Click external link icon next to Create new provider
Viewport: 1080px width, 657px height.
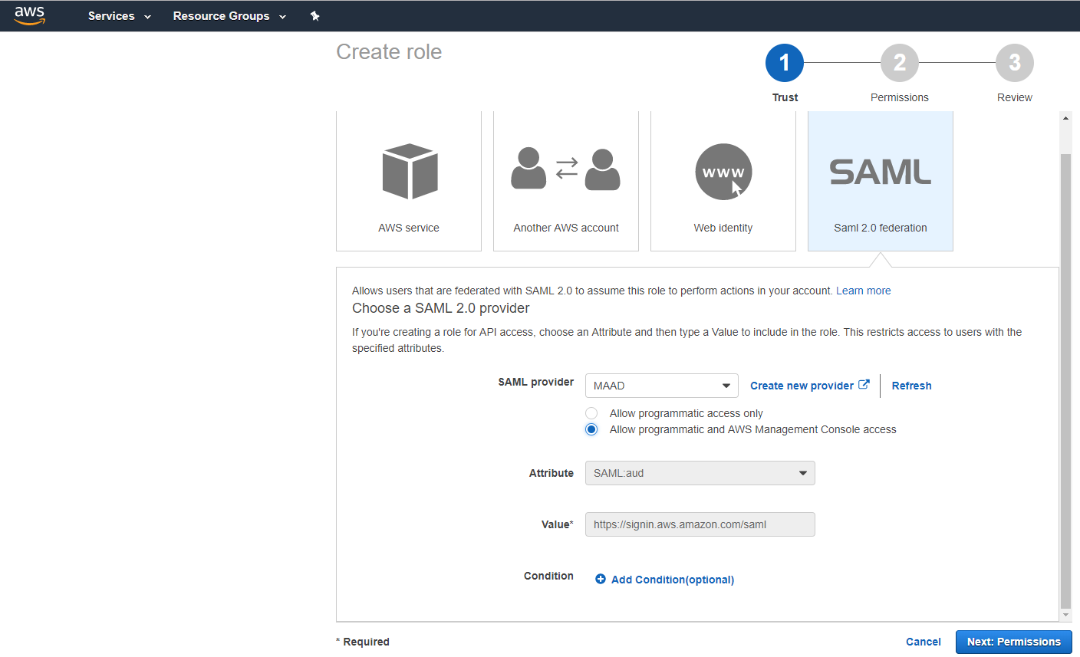[864, 385]
